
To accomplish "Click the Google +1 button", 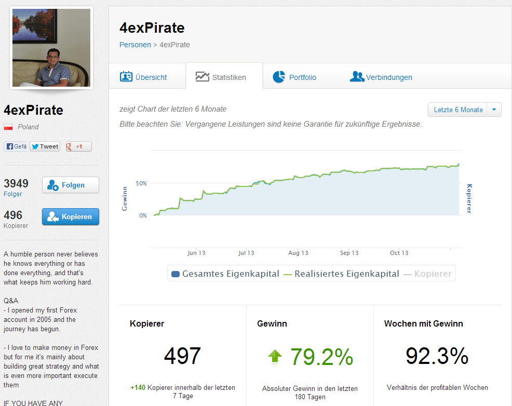I will pyautogui.click(x=78, y=146).
